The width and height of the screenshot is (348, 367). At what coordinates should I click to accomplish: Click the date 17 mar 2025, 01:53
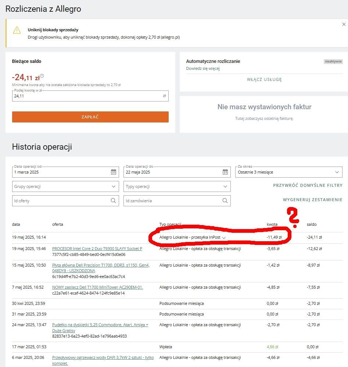29,347
